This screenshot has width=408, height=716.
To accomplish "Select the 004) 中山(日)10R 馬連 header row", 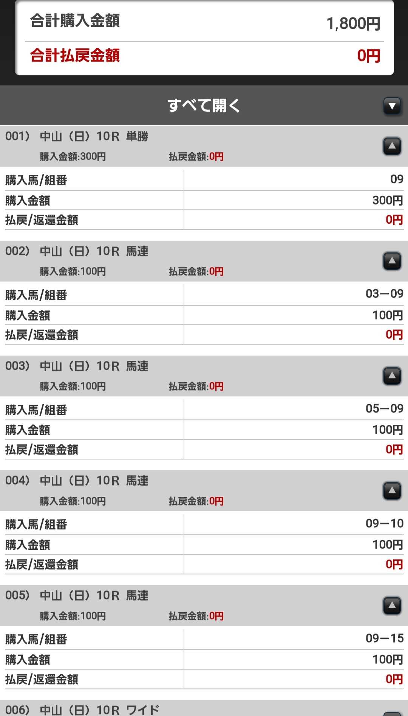I will pyautogui.click(x=94, y=481).
